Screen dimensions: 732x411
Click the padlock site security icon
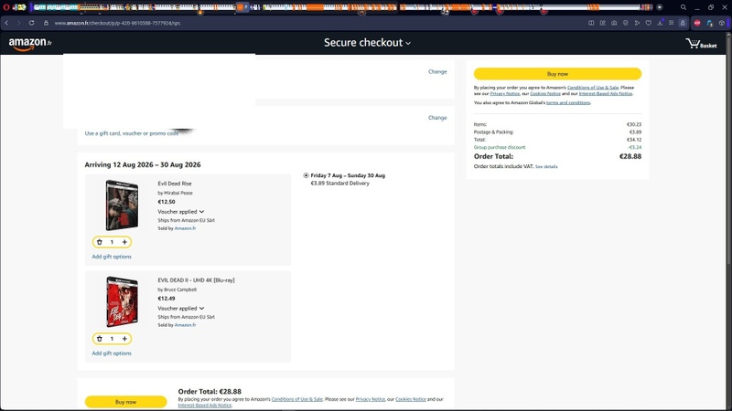tap(46, 23)
